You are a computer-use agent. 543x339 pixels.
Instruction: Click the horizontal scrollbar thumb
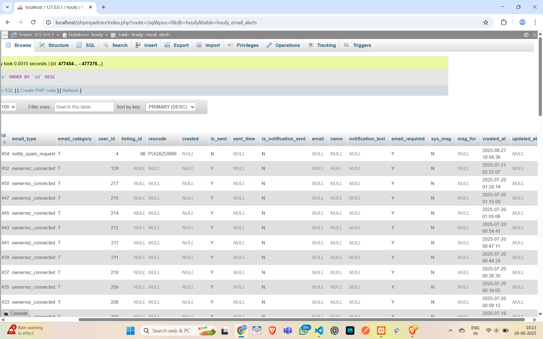pyautogui.click(x=301, y=320)
